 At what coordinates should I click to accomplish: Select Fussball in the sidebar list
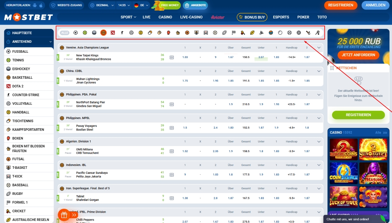coord(29,52)
